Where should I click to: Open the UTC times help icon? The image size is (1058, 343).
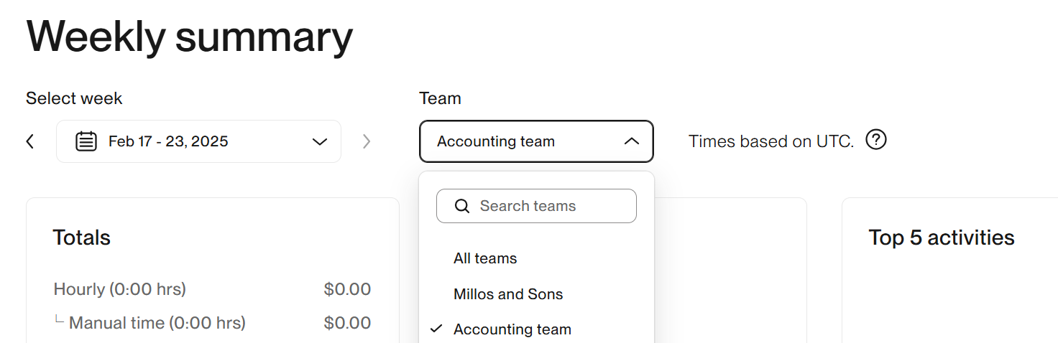pos(875,140)
